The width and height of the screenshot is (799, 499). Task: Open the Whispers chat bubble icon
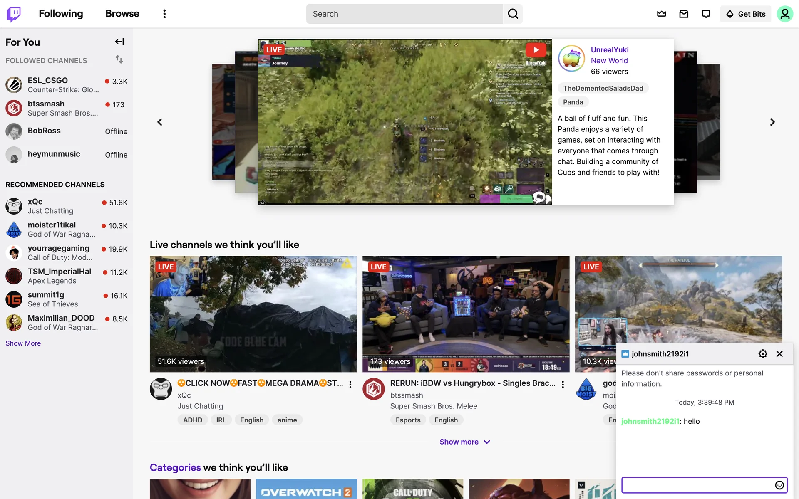pos(706,14)
